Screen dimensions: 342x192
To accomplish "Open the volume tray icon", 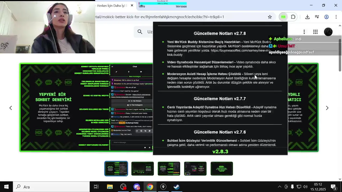I will click(x=305, y=187).
